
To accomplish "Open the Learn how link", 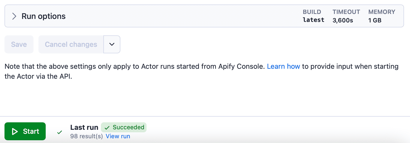I will [x=283, y=67].
